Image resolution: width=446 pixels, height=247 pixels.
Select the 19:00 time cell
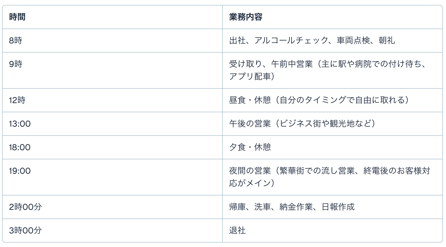tap(20, 171)
